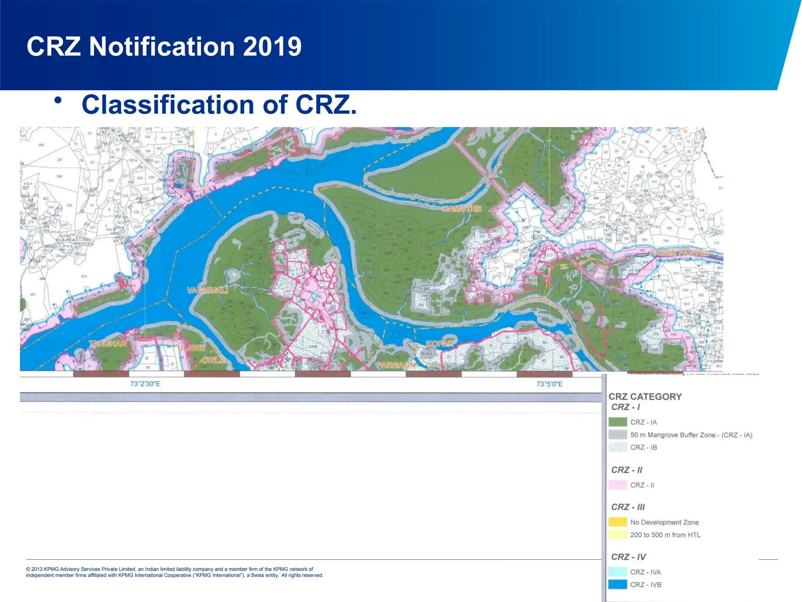This screenshot has height=602, width=802.
Task: Click the yellow No Development Zone swatch
Action: (x=618, y=522)
